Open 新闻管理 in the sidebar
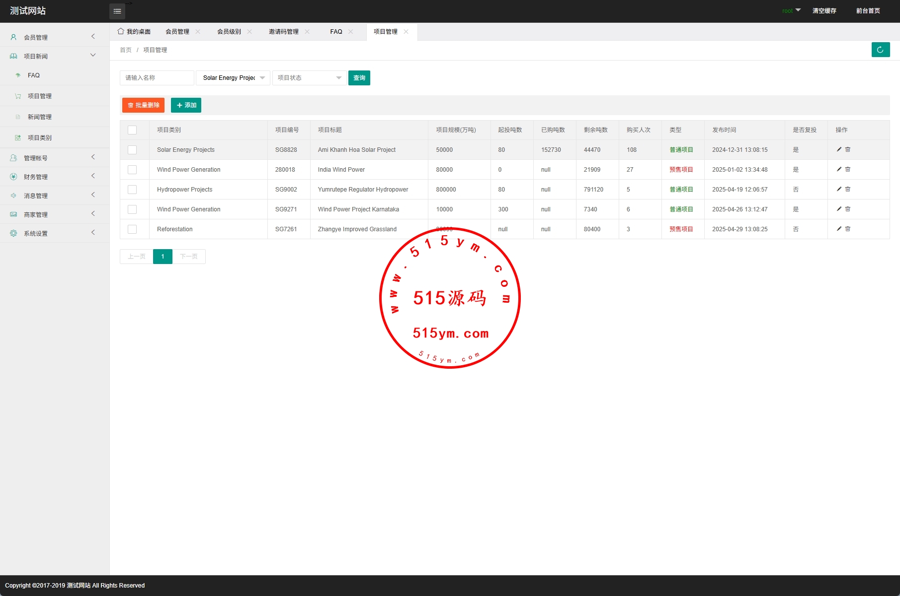Image resolution: width=900 pixels, height=596 pixels. pos(40,117)
